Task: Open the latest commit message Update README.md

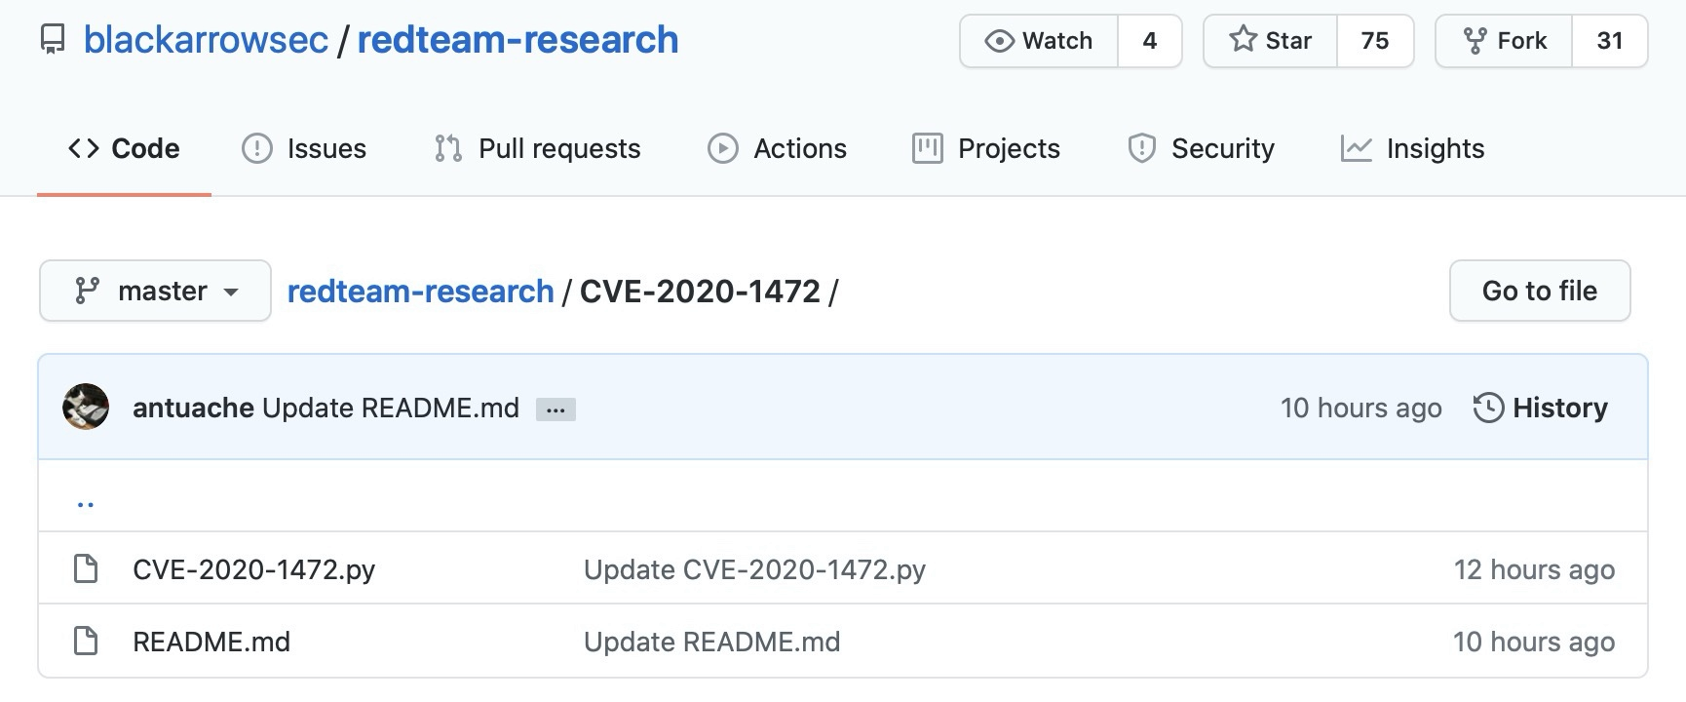Action: point(391,408)
